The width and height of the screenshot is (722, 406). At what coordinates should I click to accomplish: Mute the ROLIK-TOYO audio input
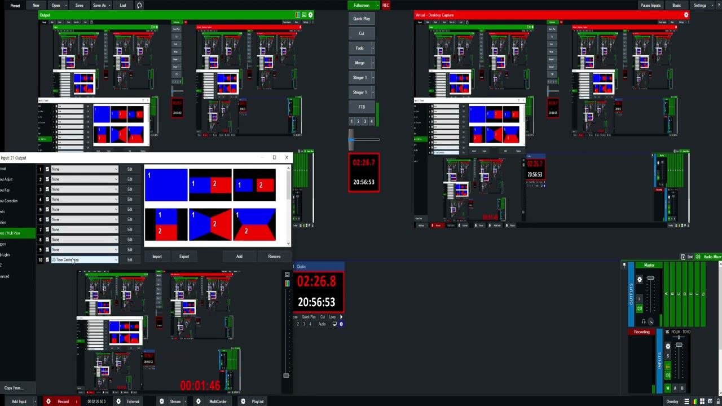[x=668, y=375]
